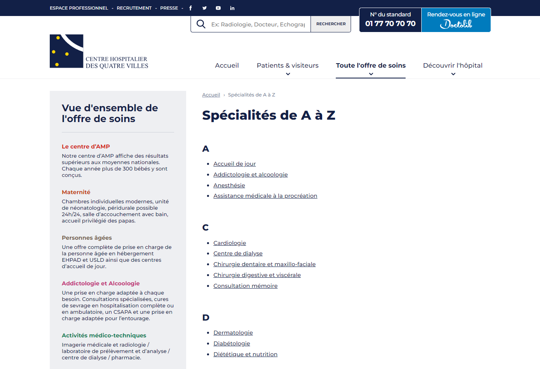The height and width of the screenshot is (369, 540).
Task: Open the Facebook social icon
Action: (191, 8)
